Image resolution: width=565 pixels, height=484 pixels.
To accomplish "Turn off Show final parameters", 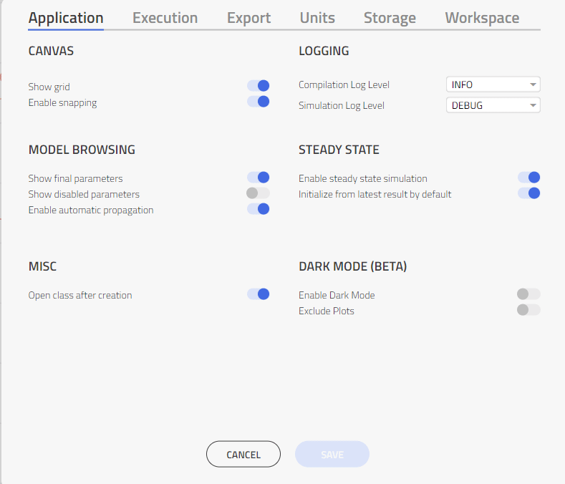I will [259, 178].
